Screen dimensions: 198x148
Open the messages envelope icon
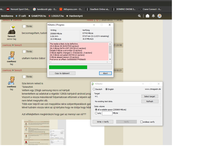pos(147,16)
